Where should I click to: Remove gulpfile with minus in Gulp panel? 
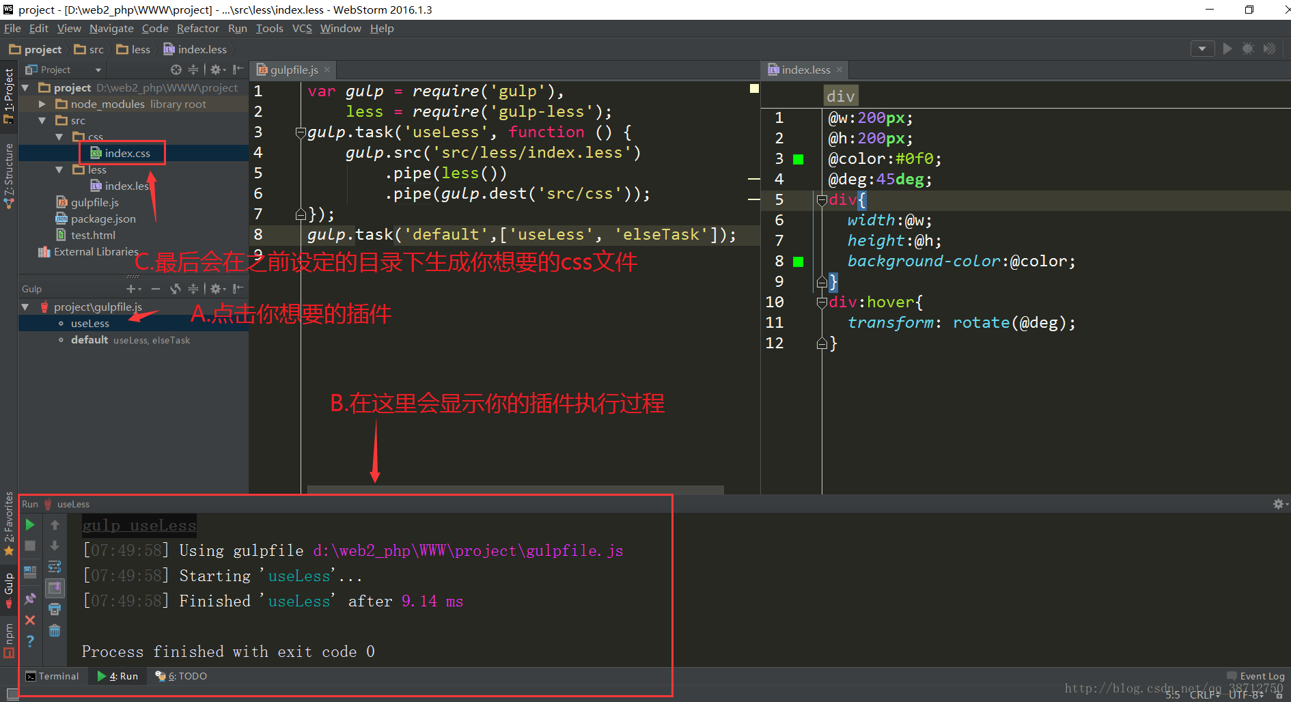pos(156,289)
